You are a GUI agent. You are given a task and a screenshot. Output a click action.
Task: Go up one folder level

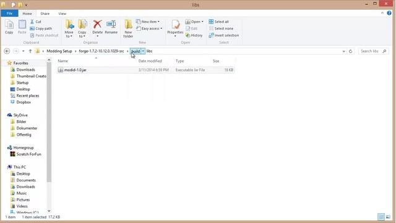pos(30,51)
